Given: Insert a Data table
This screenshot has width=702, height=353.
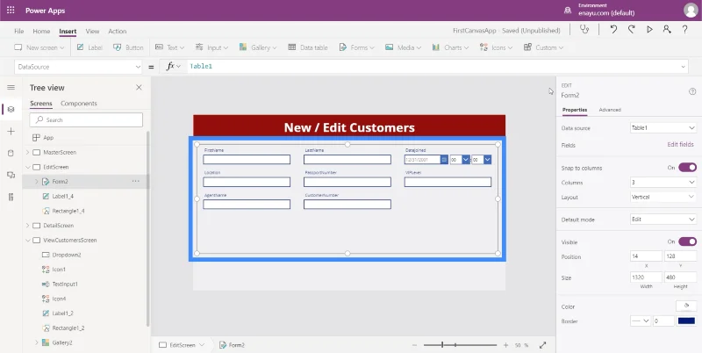Looking at the screenshot, I should point(308,47).
